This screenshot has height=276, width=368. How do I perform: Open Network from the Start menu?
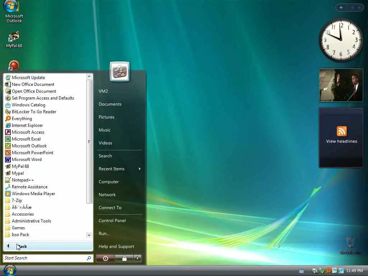(107, 194)
